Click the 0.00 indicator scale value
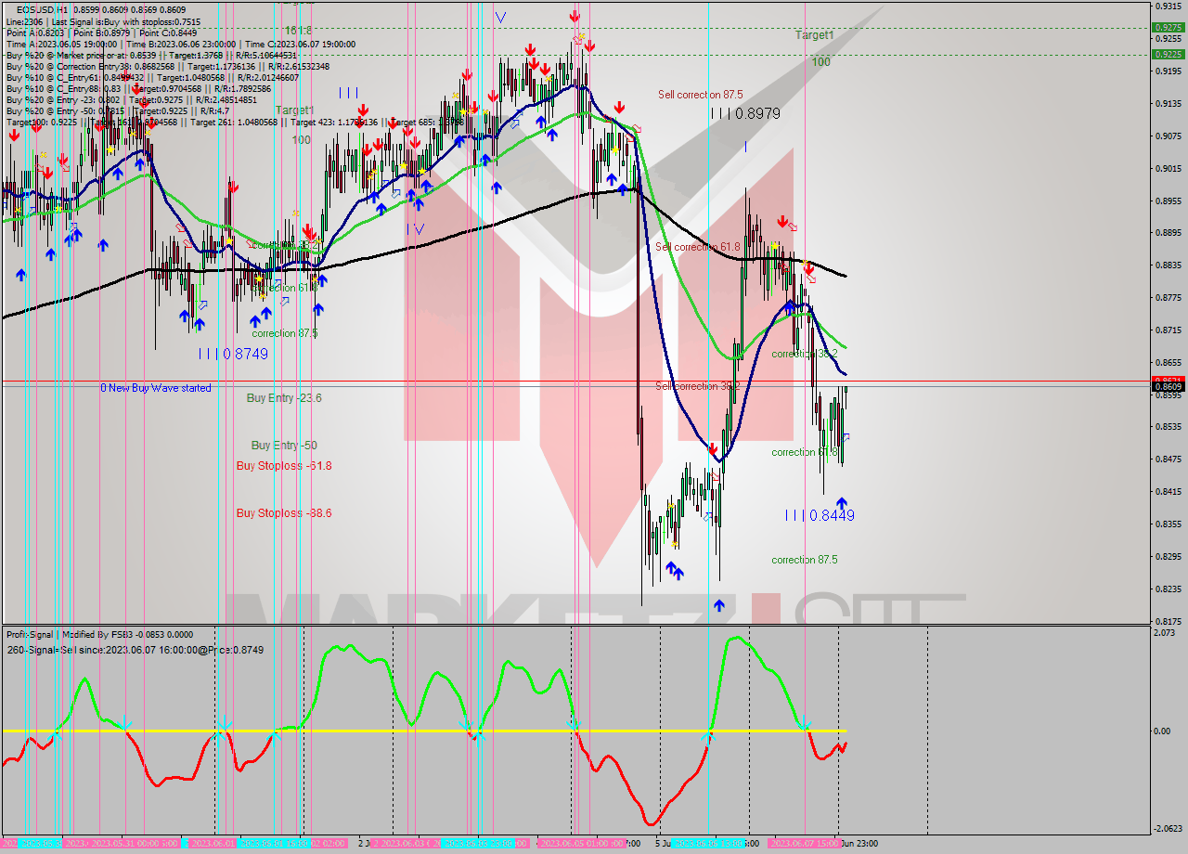The image size is (1188, 854). pyautogui.click(x=1163, y=731)
